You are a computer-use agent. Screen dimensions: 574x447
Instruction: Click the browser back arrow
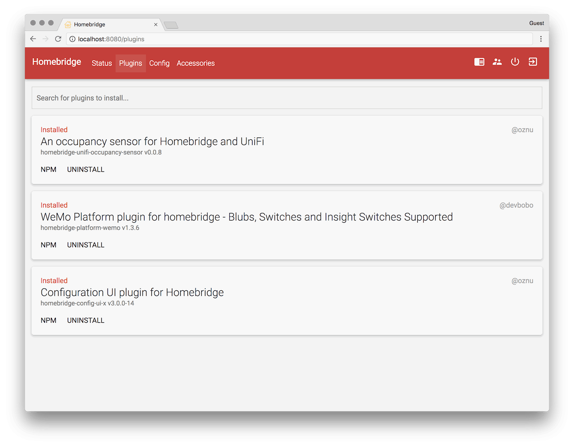click(x=33, y=39)
